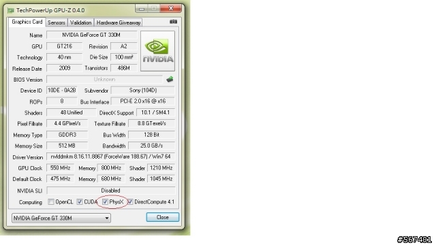The height and width of the screenshot is (245, 436).
Task: Click the current Shader clock 1210 MHz field
Action: coord(161,168)
